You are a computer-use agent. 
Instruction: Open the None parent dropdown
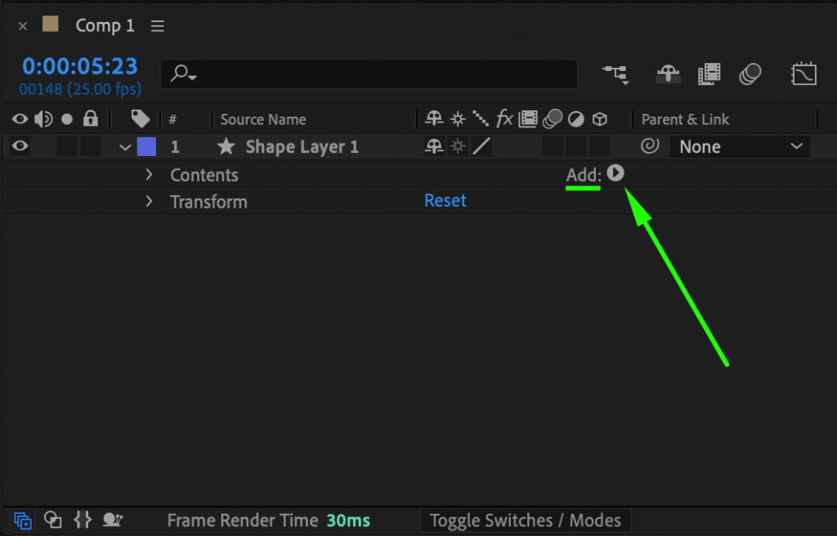point(738,146)
